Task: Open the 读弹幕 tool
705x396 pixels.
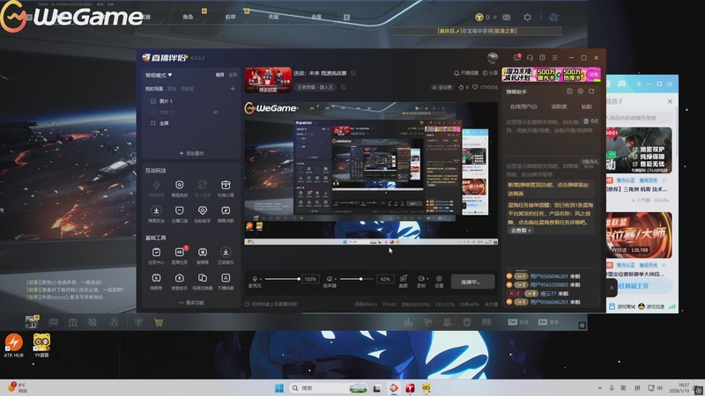Action: tap(203, 255)
